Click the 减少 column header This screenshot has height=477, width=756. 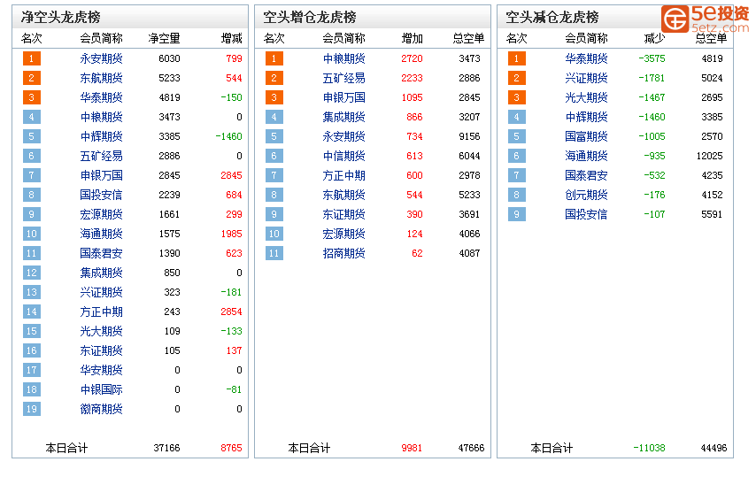pyautogui.click(x=654, y=39)
